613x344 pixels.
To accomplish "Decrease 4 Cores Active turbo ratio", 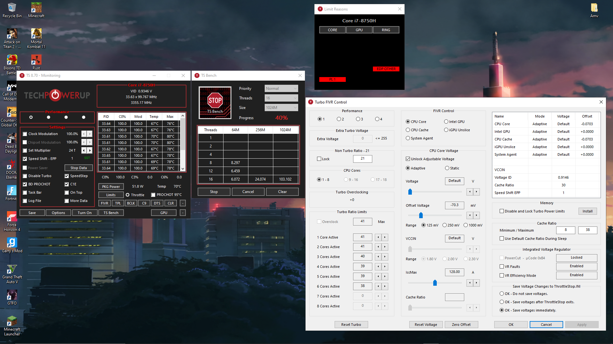I will click(x=378, y=267).
